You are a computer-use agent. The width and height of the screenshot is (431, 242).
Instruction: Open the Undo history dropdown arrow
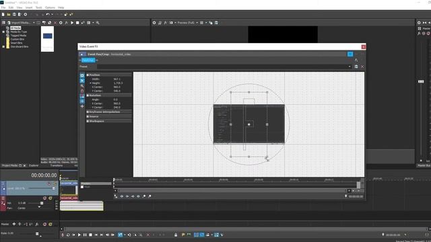[x=52, y=14]
